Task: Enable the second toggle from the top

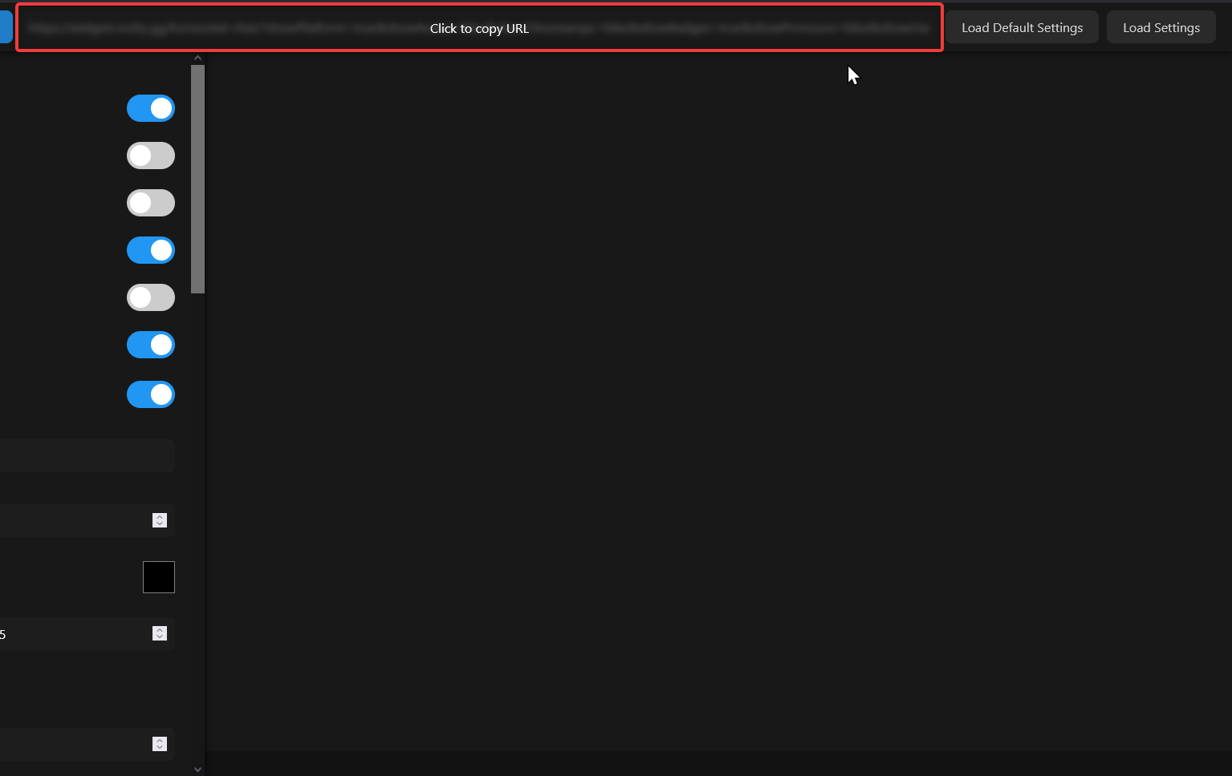Action: click(151, 156)
